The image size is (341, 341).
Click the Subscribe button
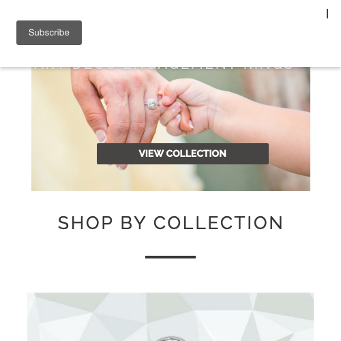(49, 33)
